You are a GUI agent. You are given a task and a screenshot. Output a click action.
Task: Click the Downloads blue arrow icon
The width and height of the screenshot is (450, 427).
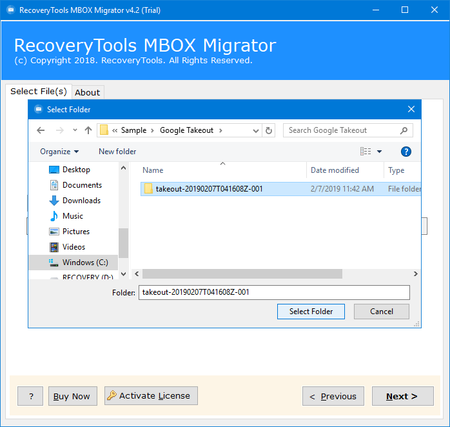54,201
